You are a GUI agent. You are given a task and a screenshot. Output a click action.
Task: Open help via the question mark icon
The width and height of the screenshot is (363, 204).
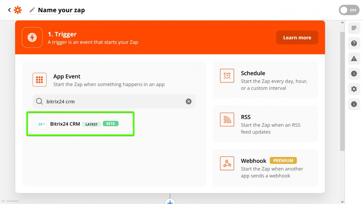point(354,43)
